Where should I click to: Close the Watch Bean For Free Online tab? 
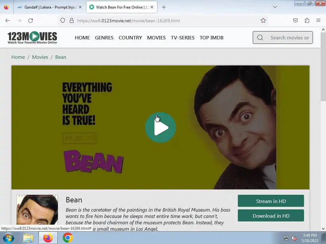coord(152,7)
